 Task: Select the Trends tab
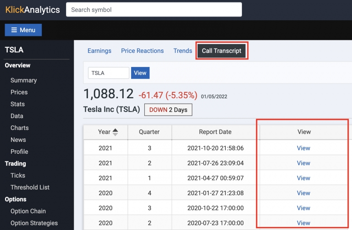pos(182,50)
